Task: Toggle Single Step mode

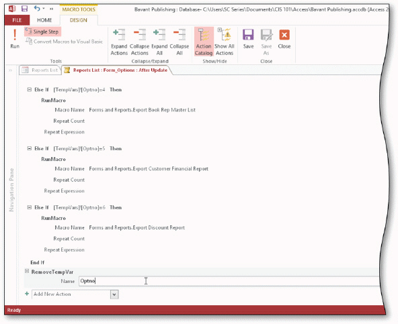Action: click(42, 32)
